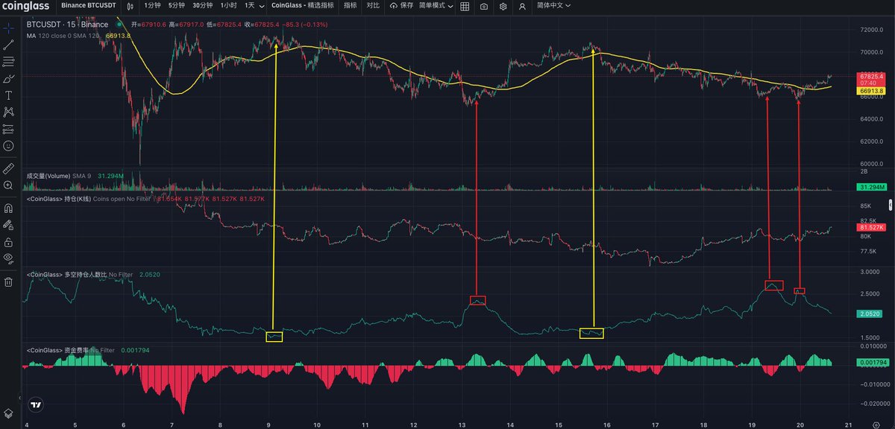Activate the zoom in tool
The image size is (895, 429).
(8, 185)
